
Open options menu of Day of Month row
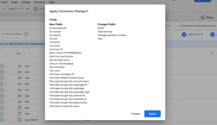6,120
